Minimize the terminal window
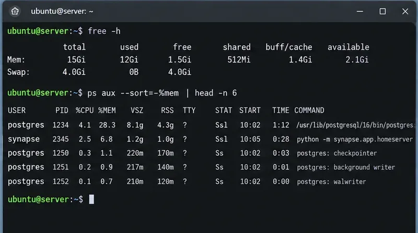 pyautogui.click(x=360, y=11)
